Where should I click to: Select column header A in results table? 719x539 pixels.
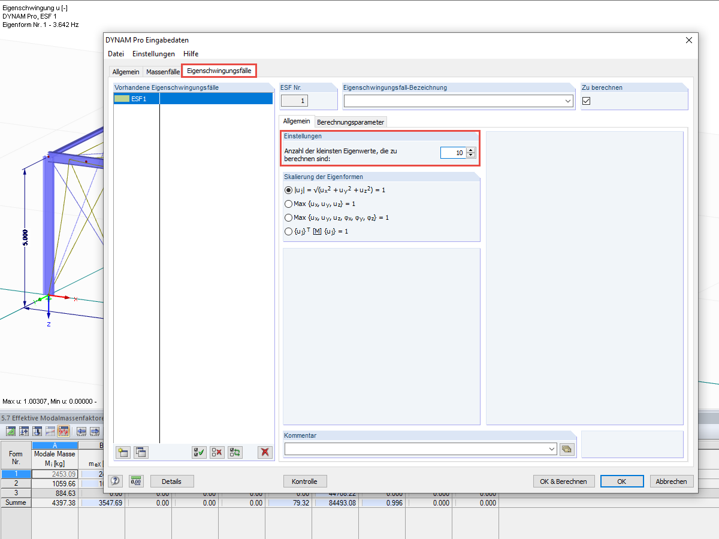55,445
